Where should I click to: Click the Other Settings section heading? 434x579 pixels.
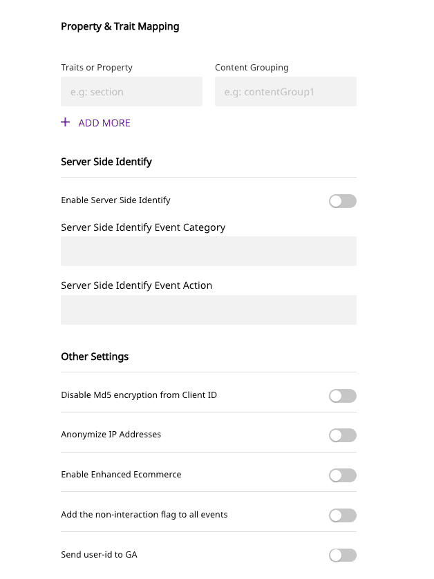coord(95,357)
